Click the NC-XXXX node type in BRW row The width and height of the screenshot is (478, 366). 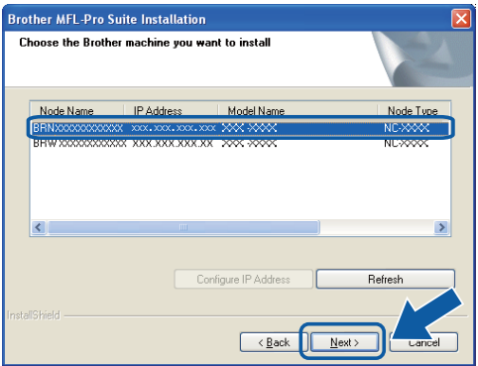406,144
